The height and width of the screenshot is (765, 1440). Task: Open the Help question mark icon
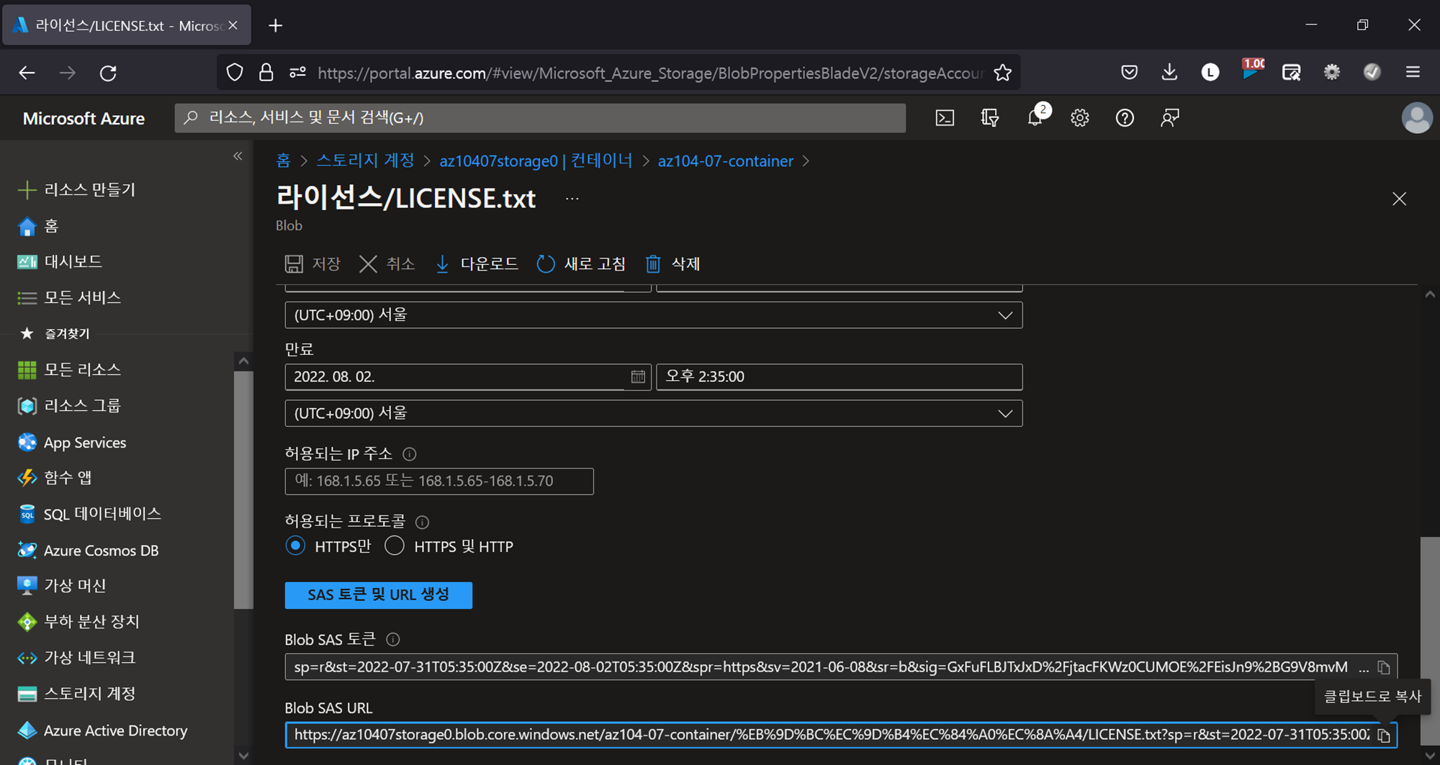(1125, 118)
